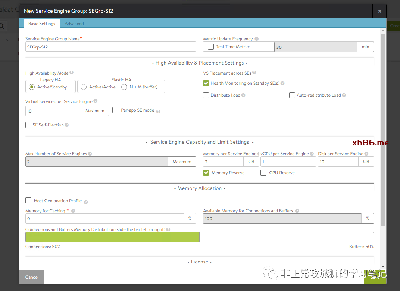Click help icon beside Max Number of Service Engines
This screenshot has height=291, width=400.
click(90, 154)
